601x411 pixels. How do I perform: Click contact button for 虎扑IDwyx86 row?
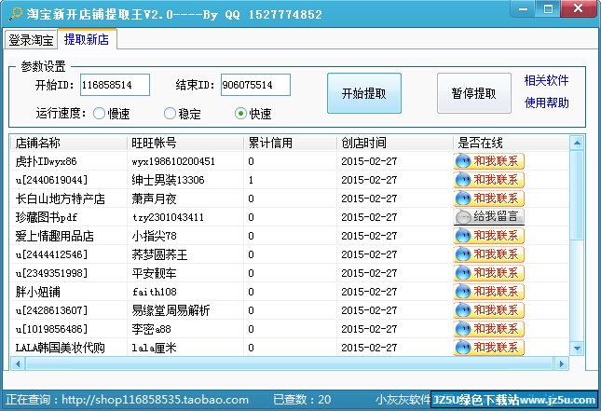pos(488,161)
